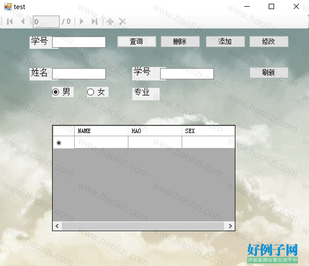Click grid scrollbar left arrow

[x=57, y=226]
